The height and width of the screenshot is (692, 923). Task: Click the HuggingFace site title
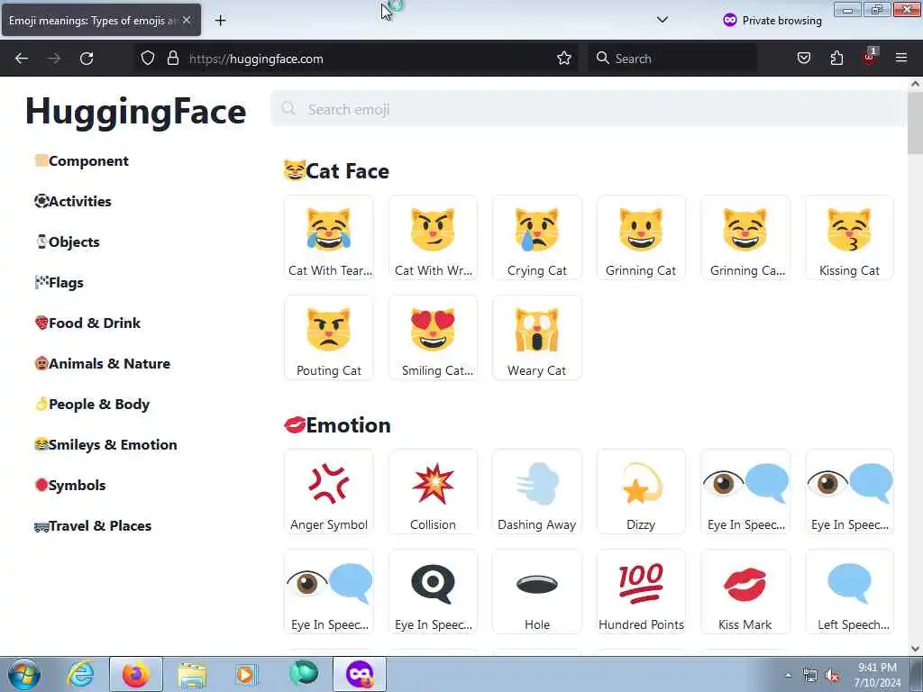coord(135,112)
